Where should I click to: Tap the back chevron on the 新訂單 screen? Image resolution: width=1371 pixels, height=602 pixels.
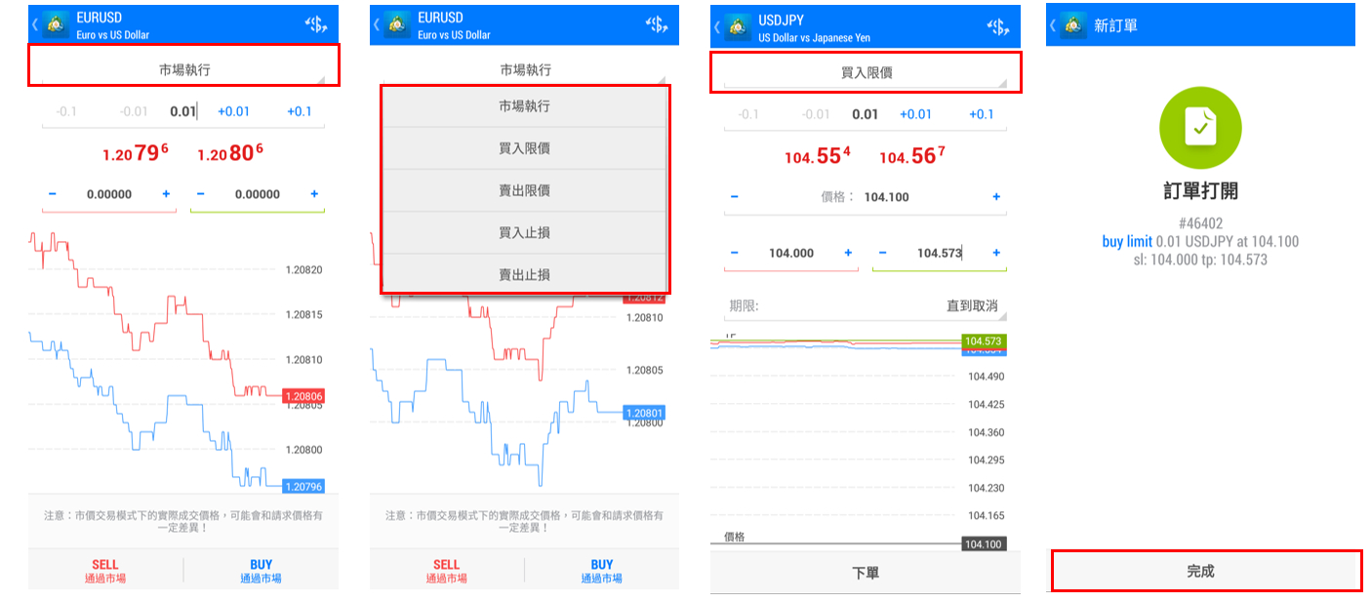1054,26
